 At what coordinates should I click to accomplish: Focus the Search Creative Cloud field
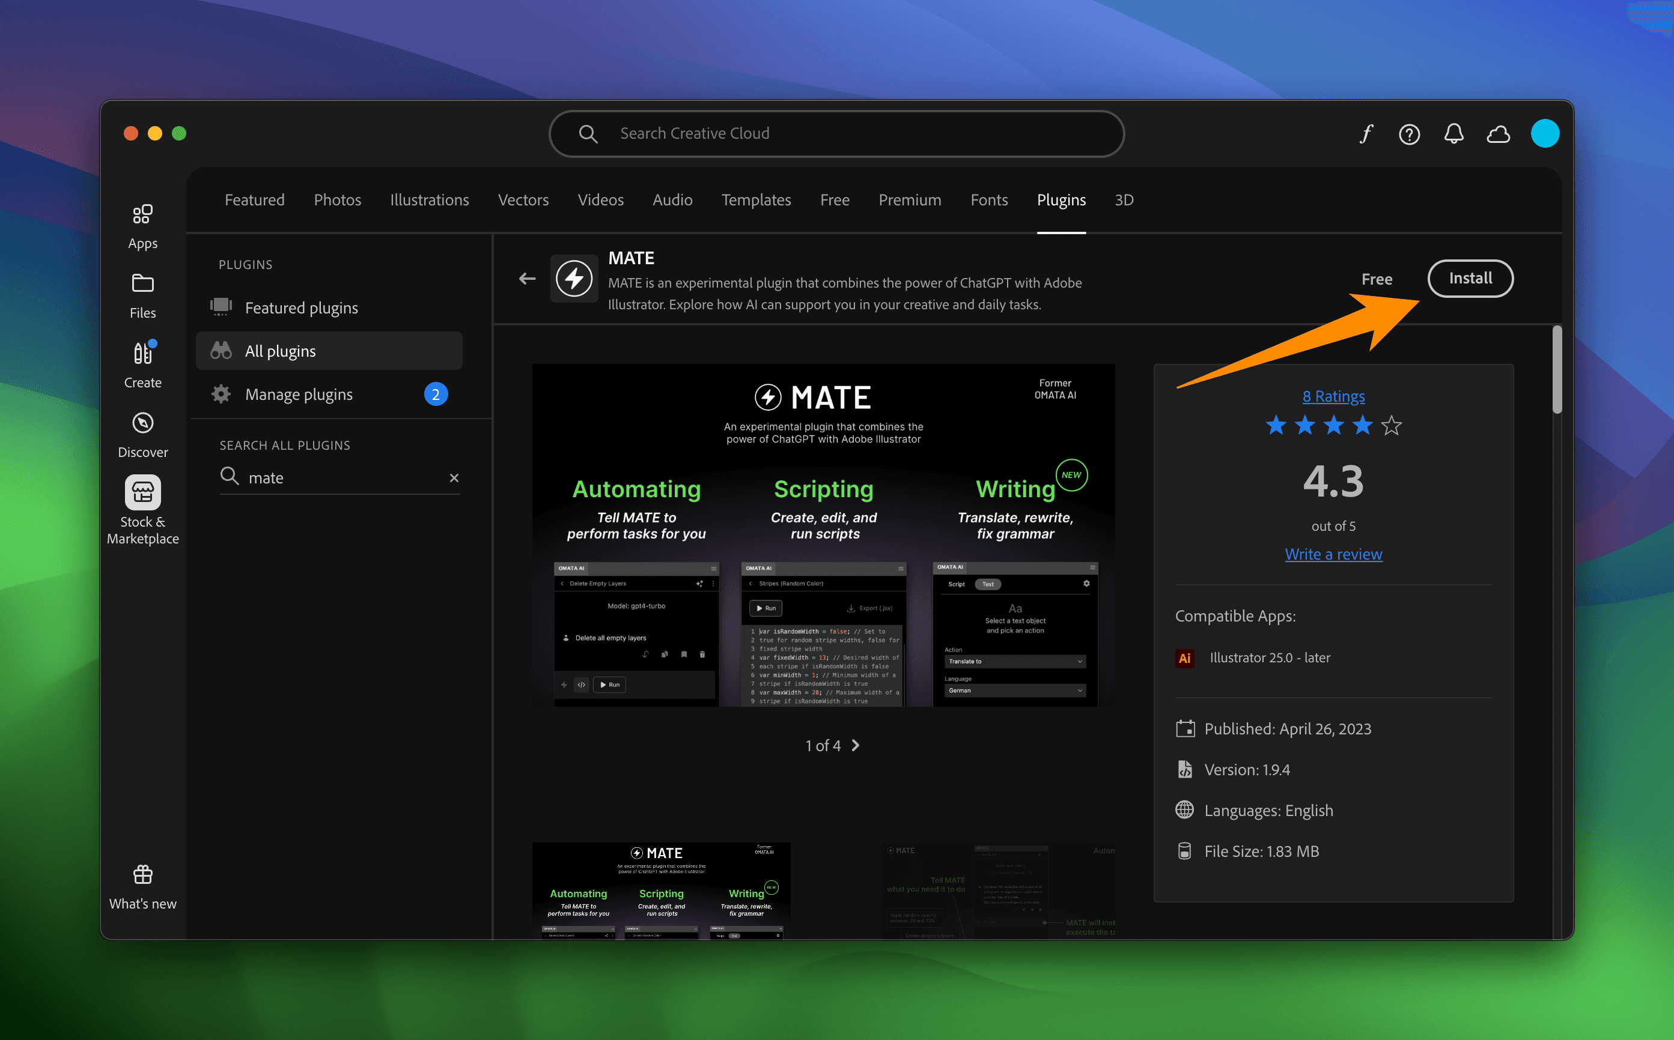tap(836, 133)
